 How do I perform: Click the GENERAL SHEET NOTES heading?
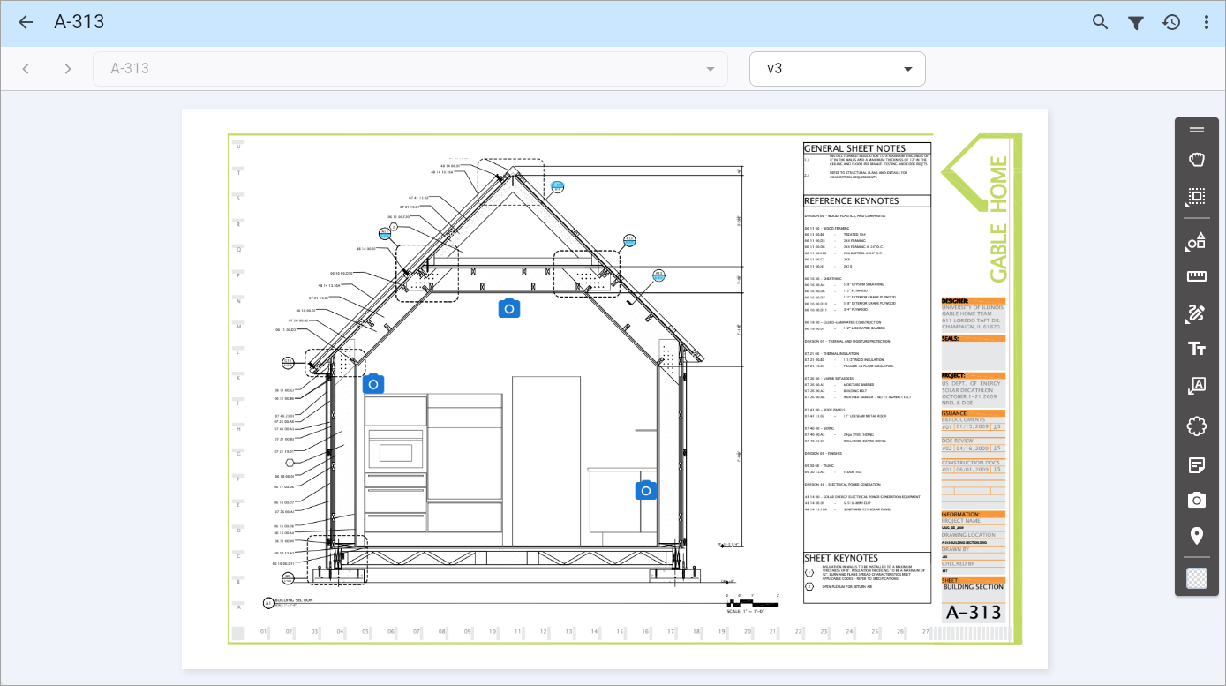(854, 148)
